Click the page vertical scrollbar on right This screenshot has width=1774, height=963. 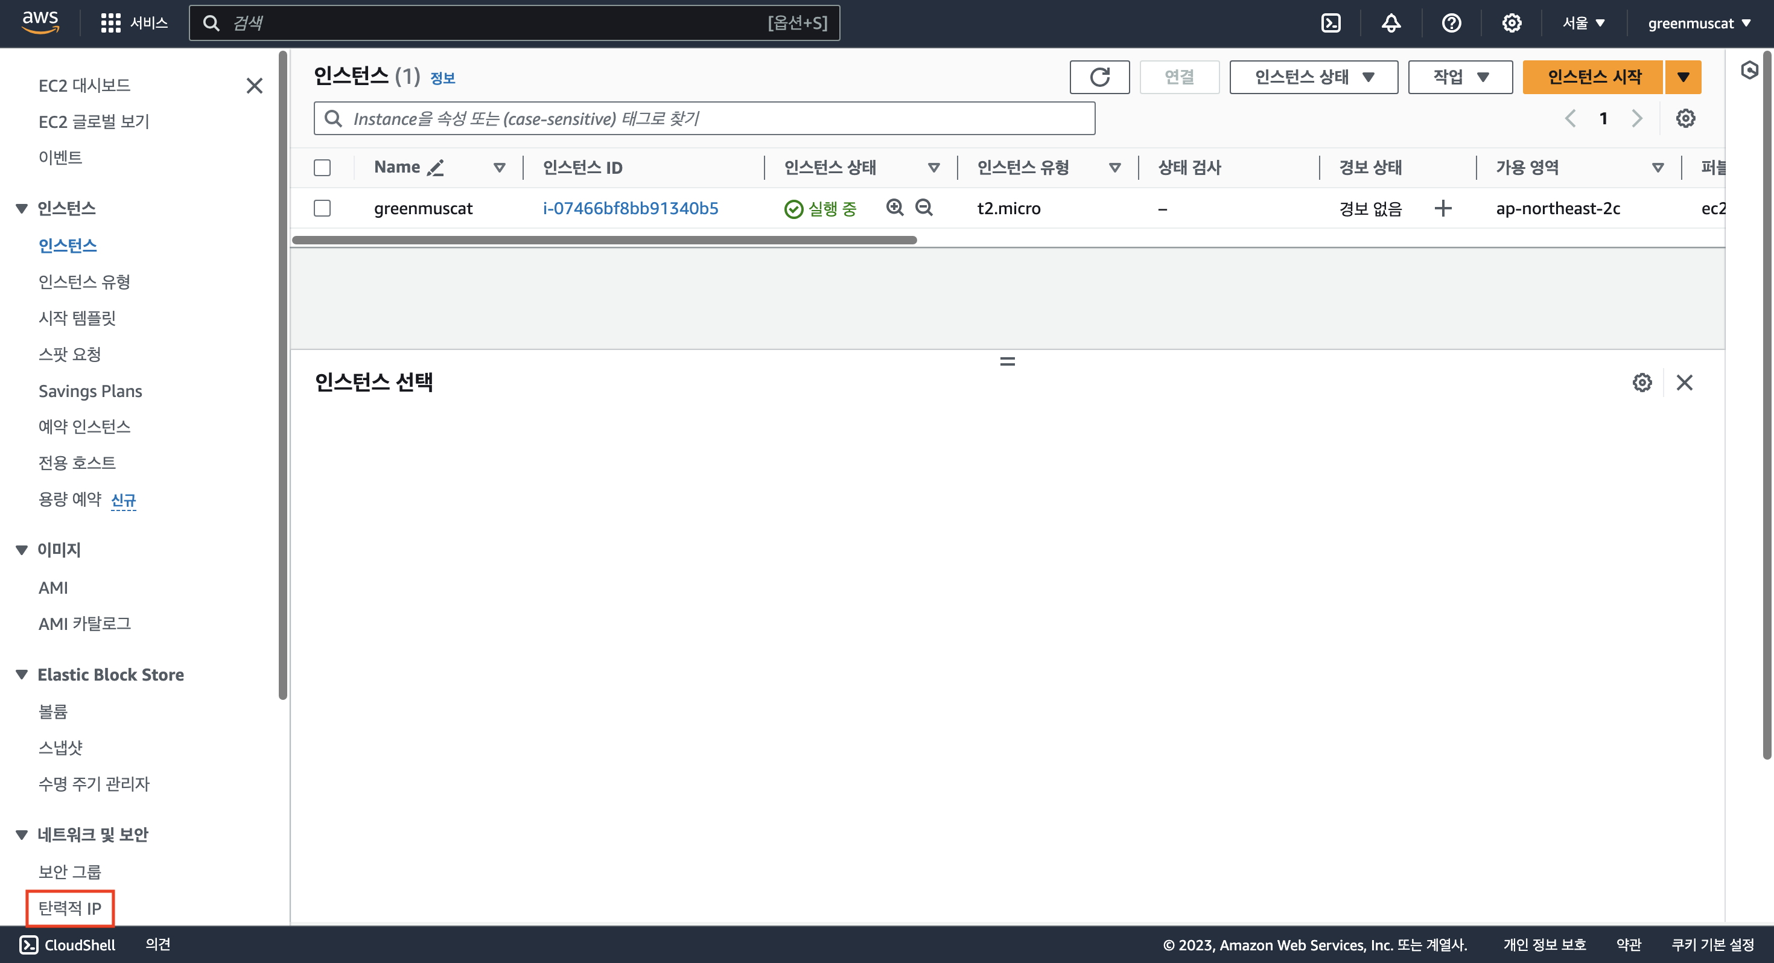[1767, 405]
